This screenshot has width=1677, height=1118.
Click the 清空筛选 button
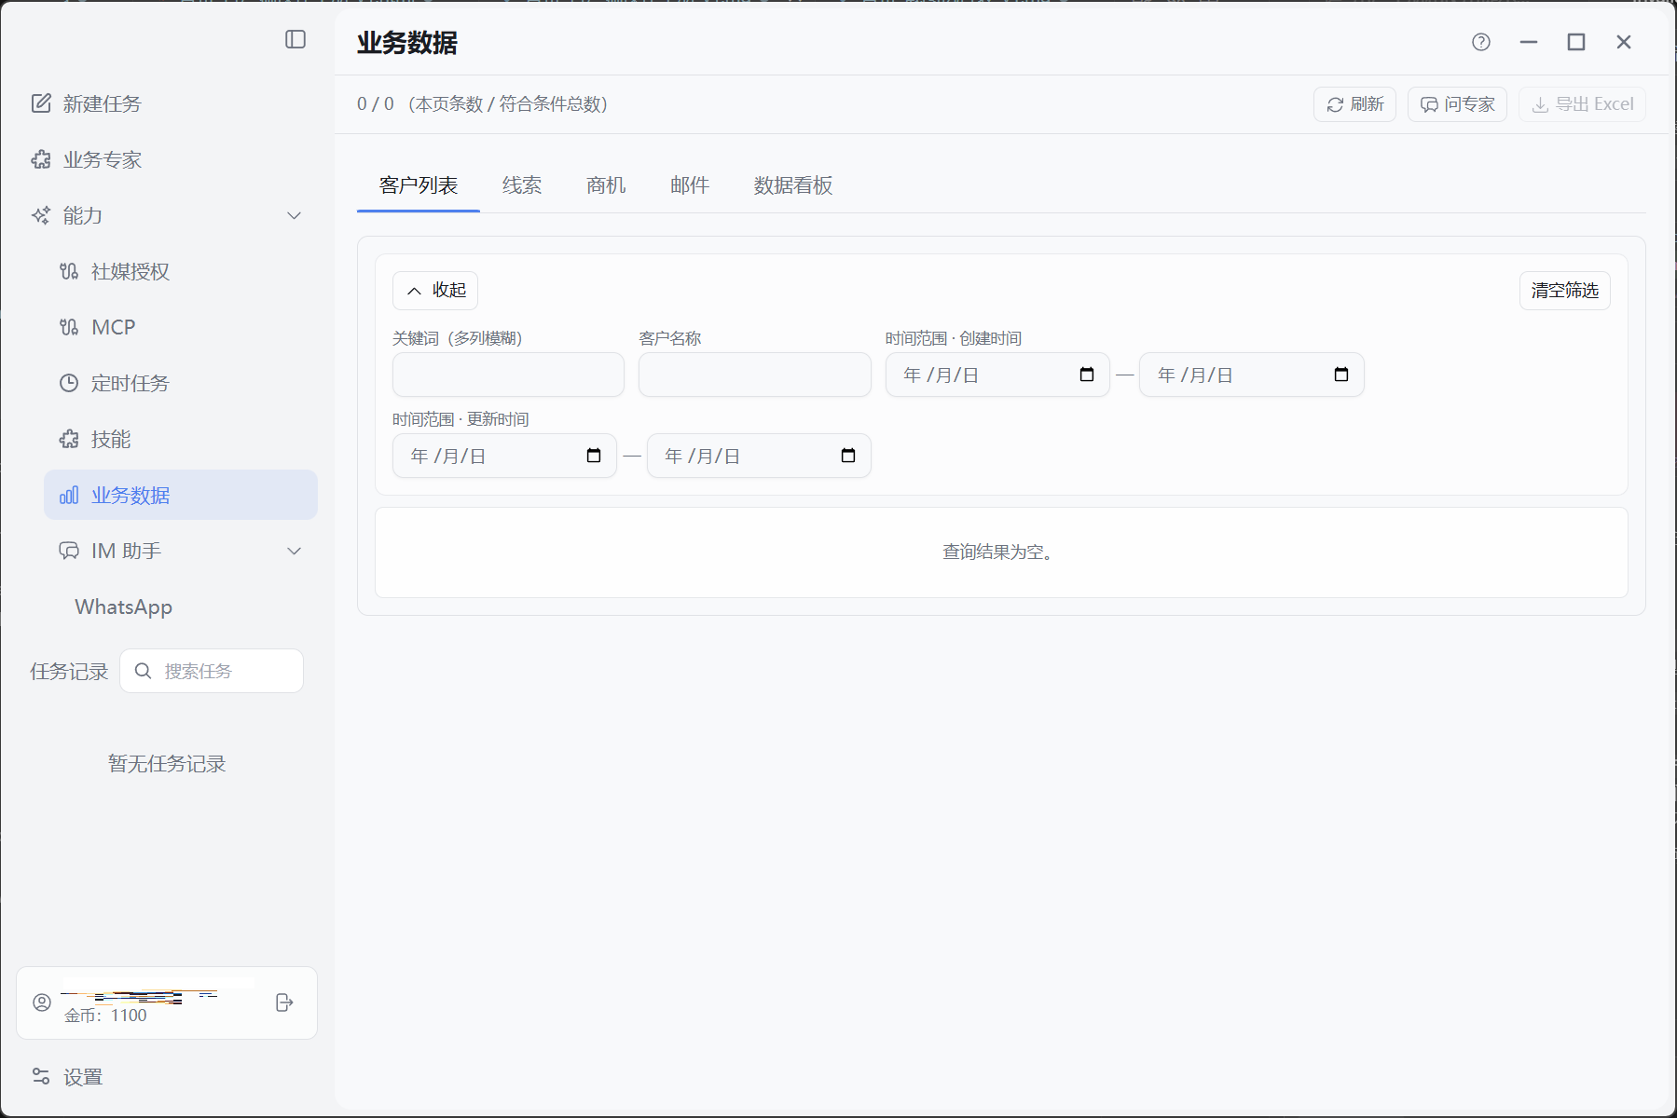point(1564,291)
